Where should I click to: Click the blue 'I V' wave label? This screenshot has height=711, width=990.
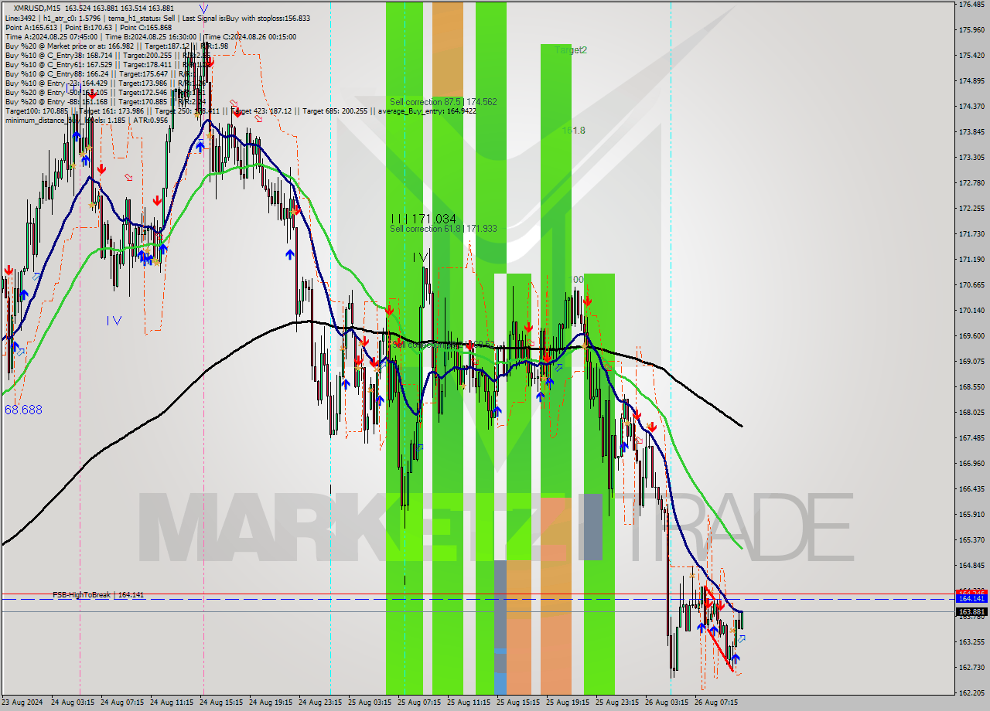coord(114,320)
